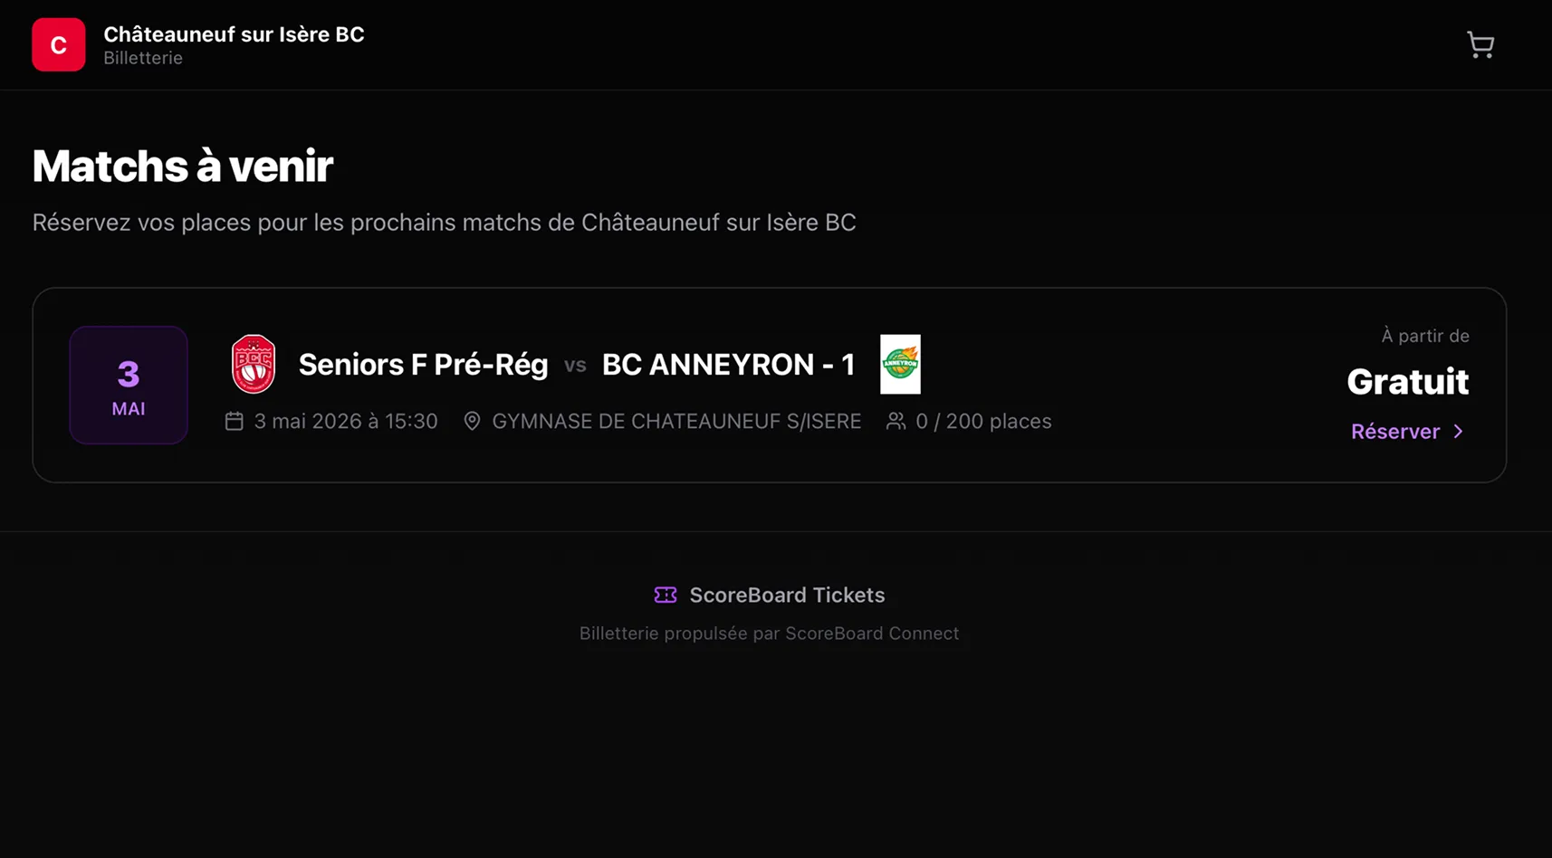Screen dimensions: 1552x858
Task: Click the 0 / 200 places text
Action: (983, 422)
